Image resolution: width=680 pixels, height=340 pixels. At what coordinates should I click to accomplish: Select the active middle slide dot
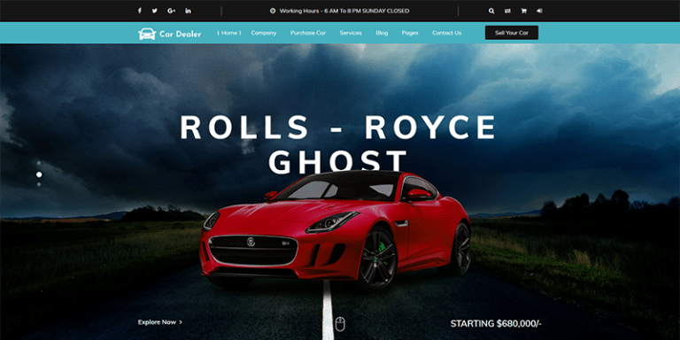(39, 174)
